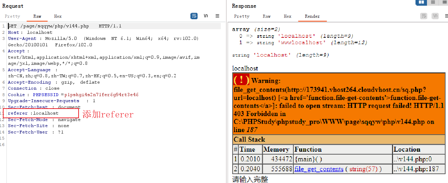Show non-printable characters in Response panel
Screen dimensions: 448x183
click(435, 16)
